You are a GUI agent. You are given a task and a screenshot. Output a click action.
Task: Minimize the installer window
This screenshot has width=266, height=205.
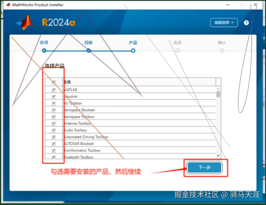pos(228,5)
